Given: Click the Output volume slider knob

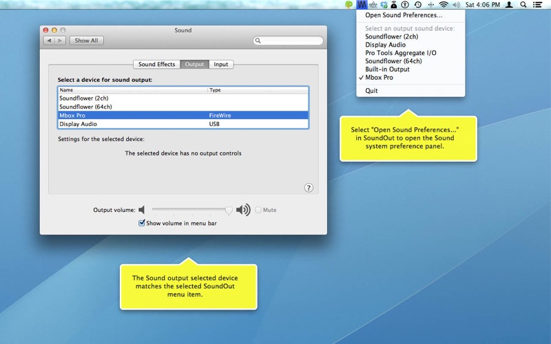Looking at the screenshot, I should pyautogui.click(x=229, y=210).
